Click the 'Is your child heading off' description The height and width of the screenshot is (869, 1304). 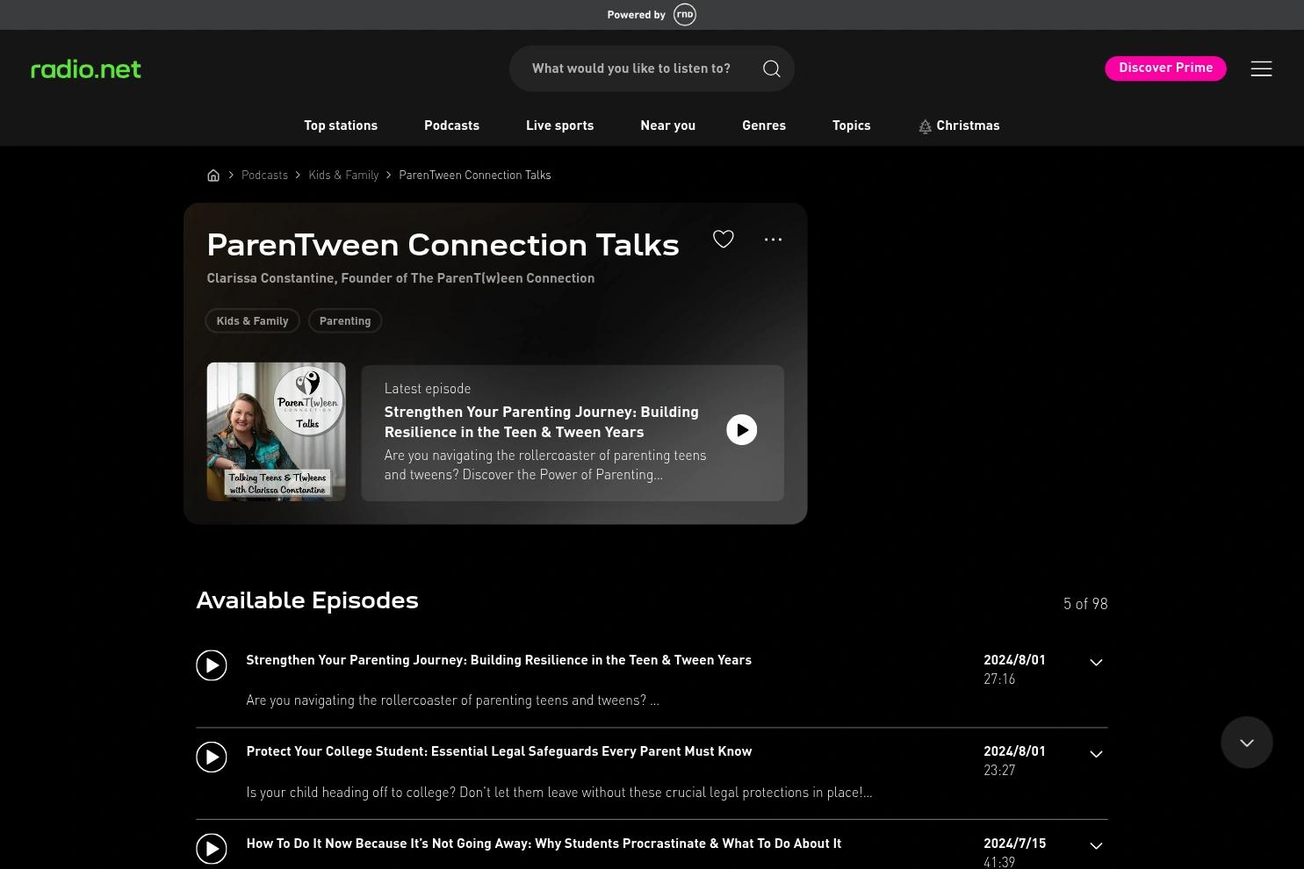pos(559,793)
